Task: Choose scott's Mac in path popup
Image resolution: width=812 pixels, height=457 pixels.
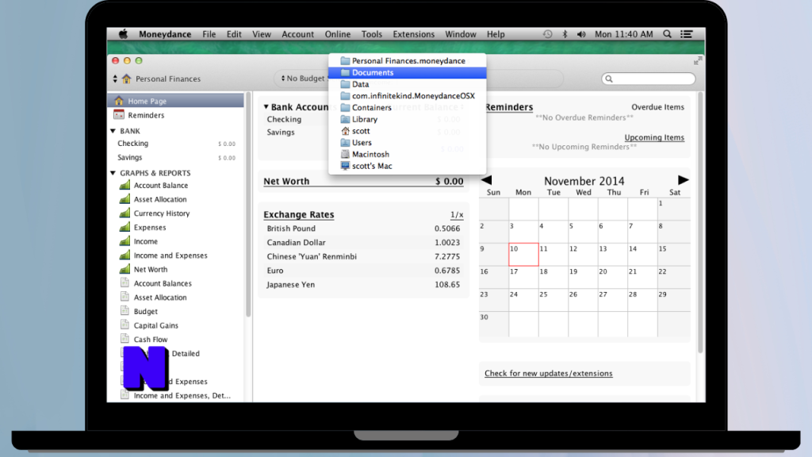Action: pyautogui.click(x=408, y=166)
